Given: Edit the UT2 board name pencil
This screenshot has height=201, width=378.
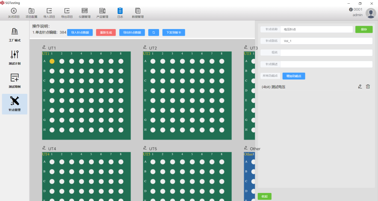Looking at the screenshot, I should 145,47.
